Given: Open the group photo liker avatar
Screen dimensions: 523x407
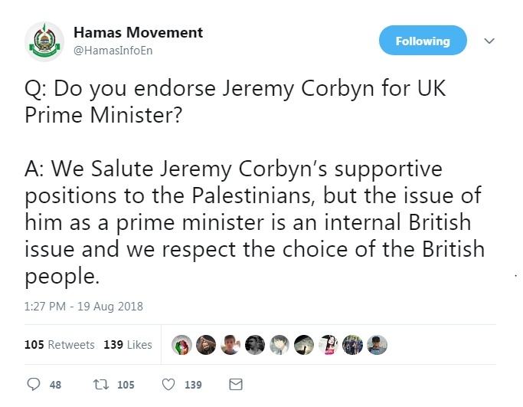Looking at the screenshot, I should pyautogui.click(x=353, y=345).
